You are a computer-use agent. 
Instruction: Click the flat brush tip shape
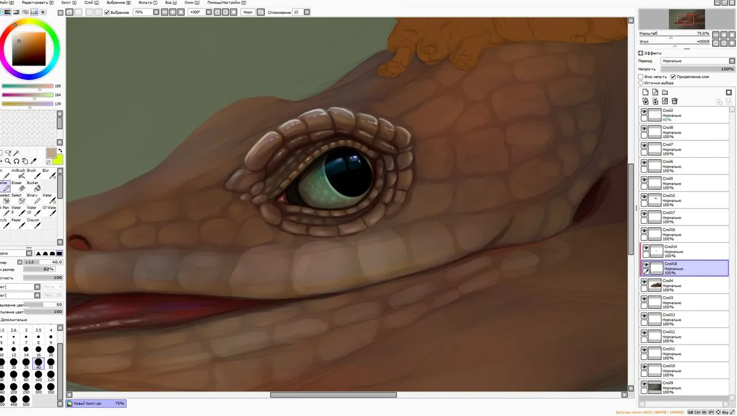click(59, 253)
